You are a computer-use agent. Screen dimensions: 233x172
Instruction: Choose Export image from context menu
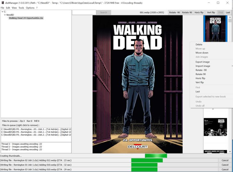pos(203,62)
